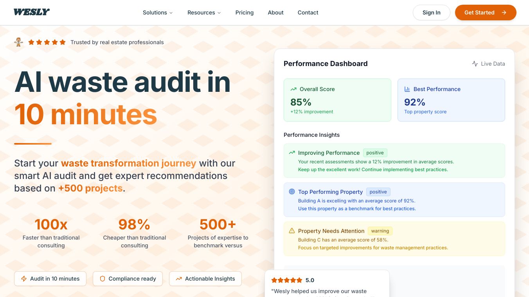Select the Compliance ready badge

click(x=128, y=279)
